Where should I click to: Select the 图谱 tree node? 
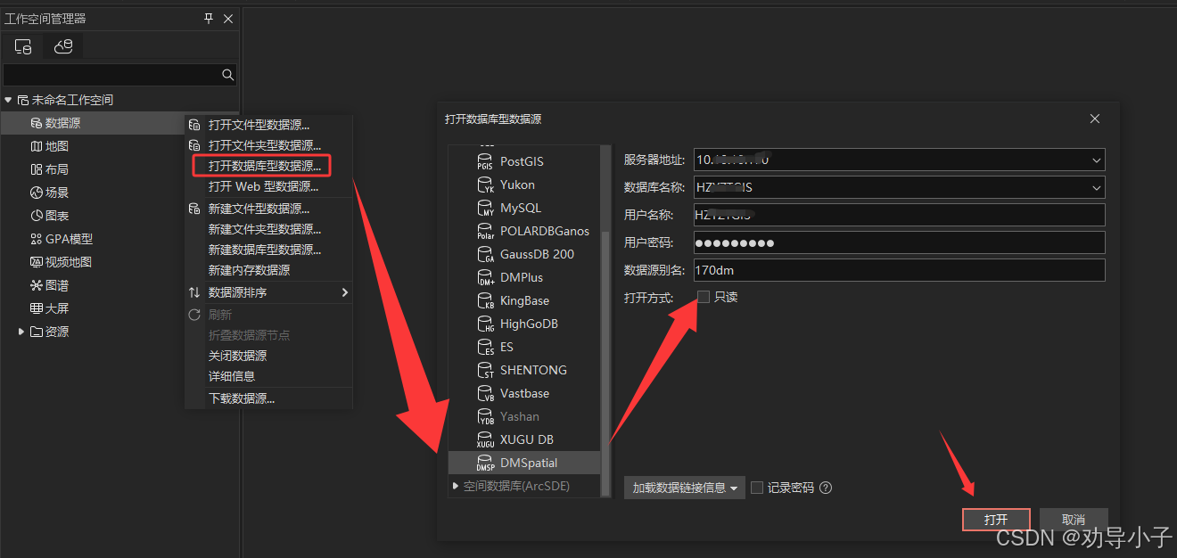pyautogui.click(x=57, y=285)
